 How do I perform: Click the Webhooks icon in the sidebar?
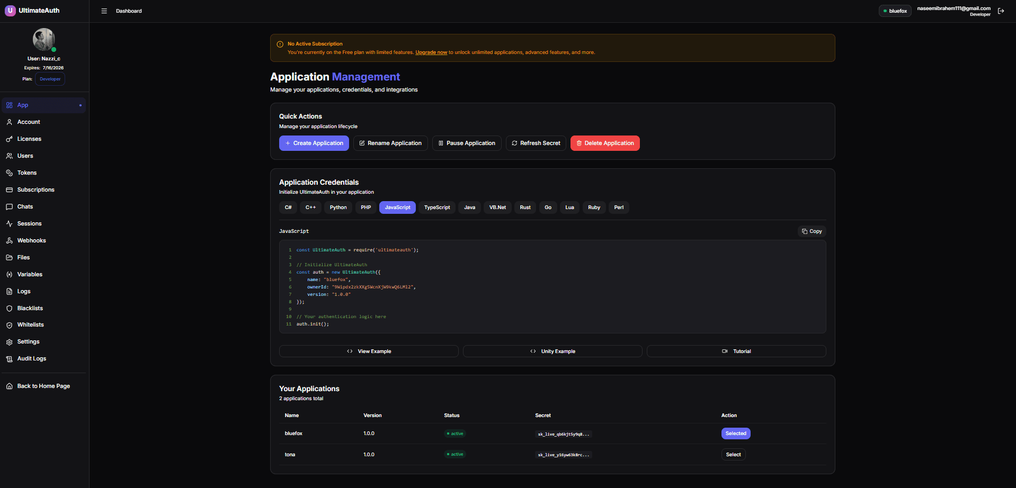click(9, 240)
